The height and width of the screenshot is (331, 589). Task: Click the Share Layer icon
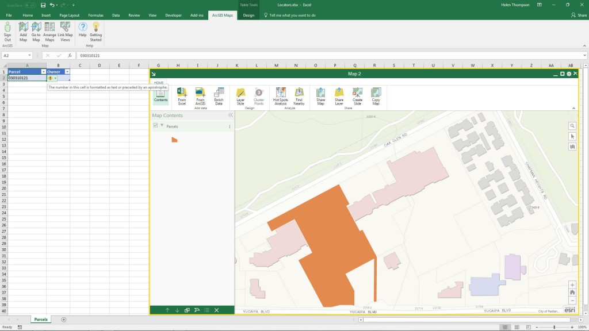tap(339, 96)
